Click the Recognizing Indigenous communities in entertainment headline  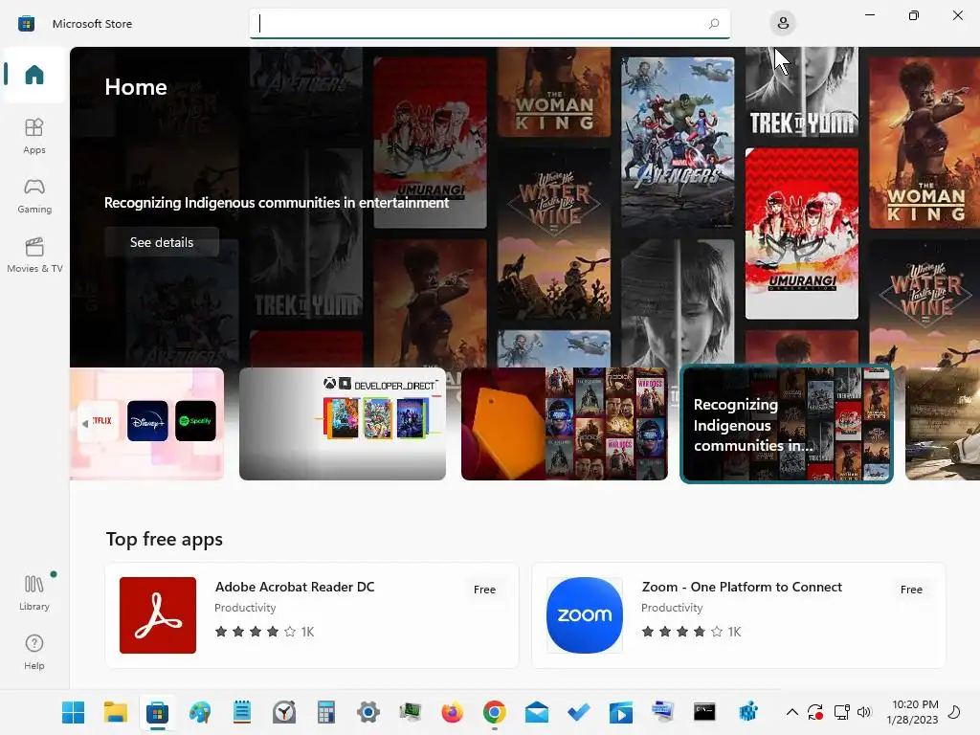(x=277, y=203)
